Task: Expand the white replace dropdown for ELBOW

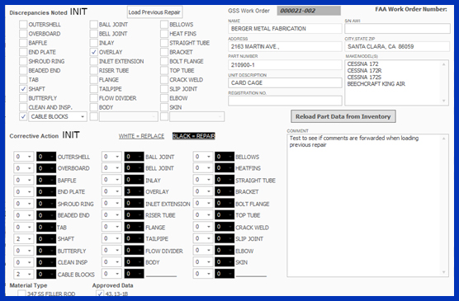Action: coord(209,251)
